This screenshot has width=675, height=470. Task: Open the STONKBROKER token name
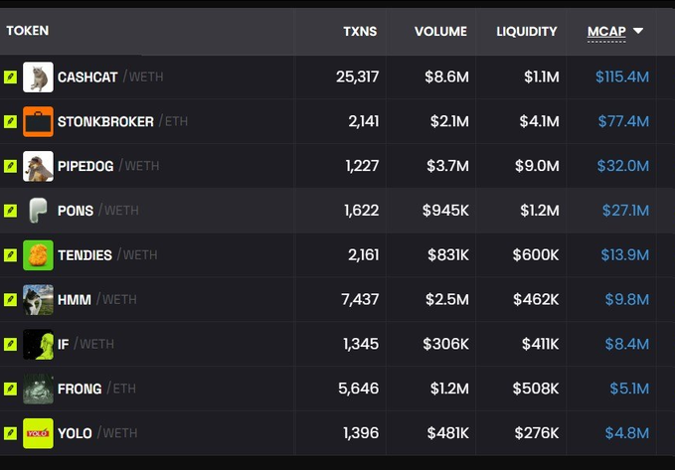coord(105,122)
